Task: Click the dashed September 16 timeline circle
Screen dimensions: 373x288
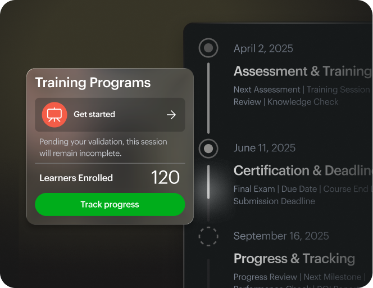Action: pos(208,236)
